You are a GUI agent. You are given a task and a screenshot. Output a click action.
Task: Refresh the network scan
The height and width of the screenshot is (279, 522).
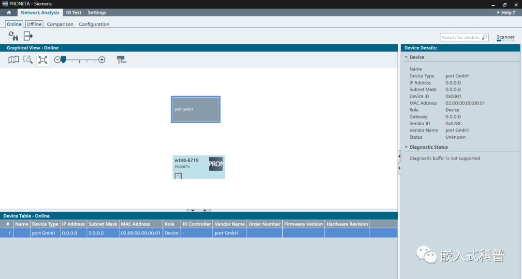14,36
